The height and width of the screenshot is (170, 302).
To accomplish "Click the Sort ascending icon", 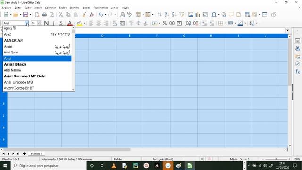I will tap(167, 15).
